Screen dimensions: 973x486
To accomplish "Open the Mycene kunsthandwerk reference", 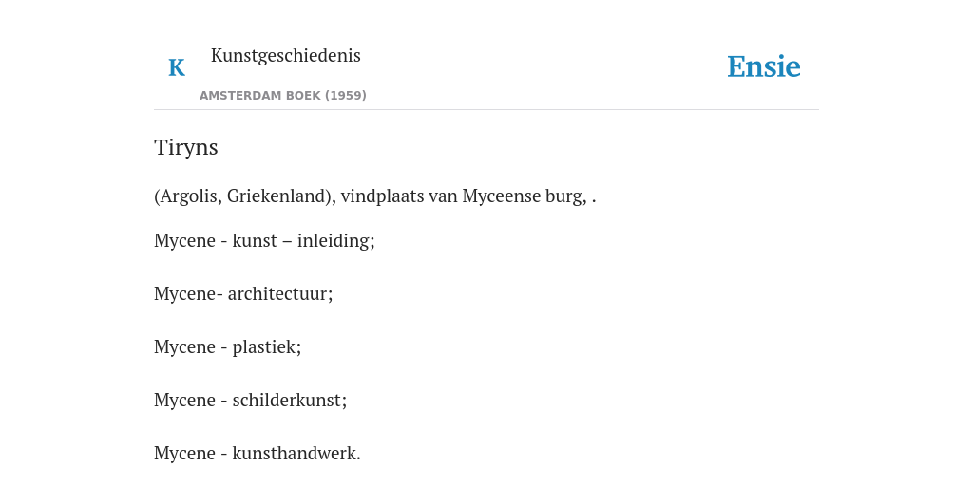I will (258, 453).
